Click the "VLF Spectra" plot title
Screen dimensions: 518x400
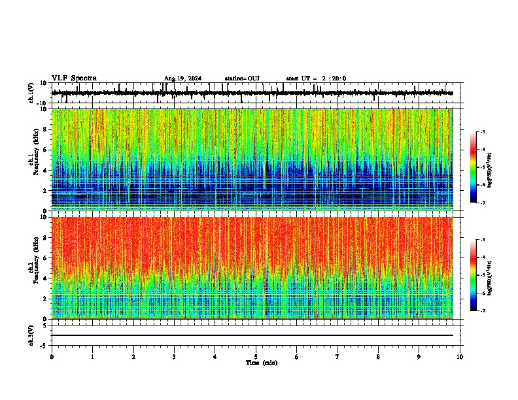74,78
